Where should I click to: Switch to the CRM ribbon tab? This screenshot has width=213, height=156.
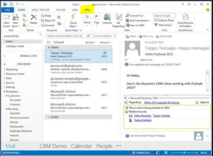coord(87,10)
